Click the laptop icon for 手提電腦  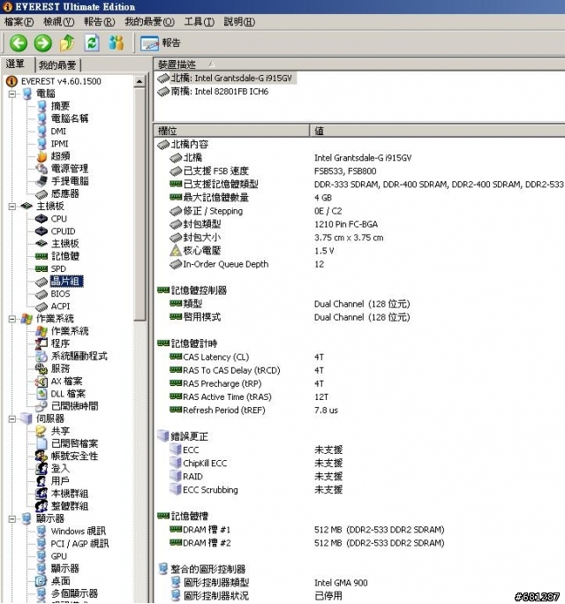tap(41, 181)
